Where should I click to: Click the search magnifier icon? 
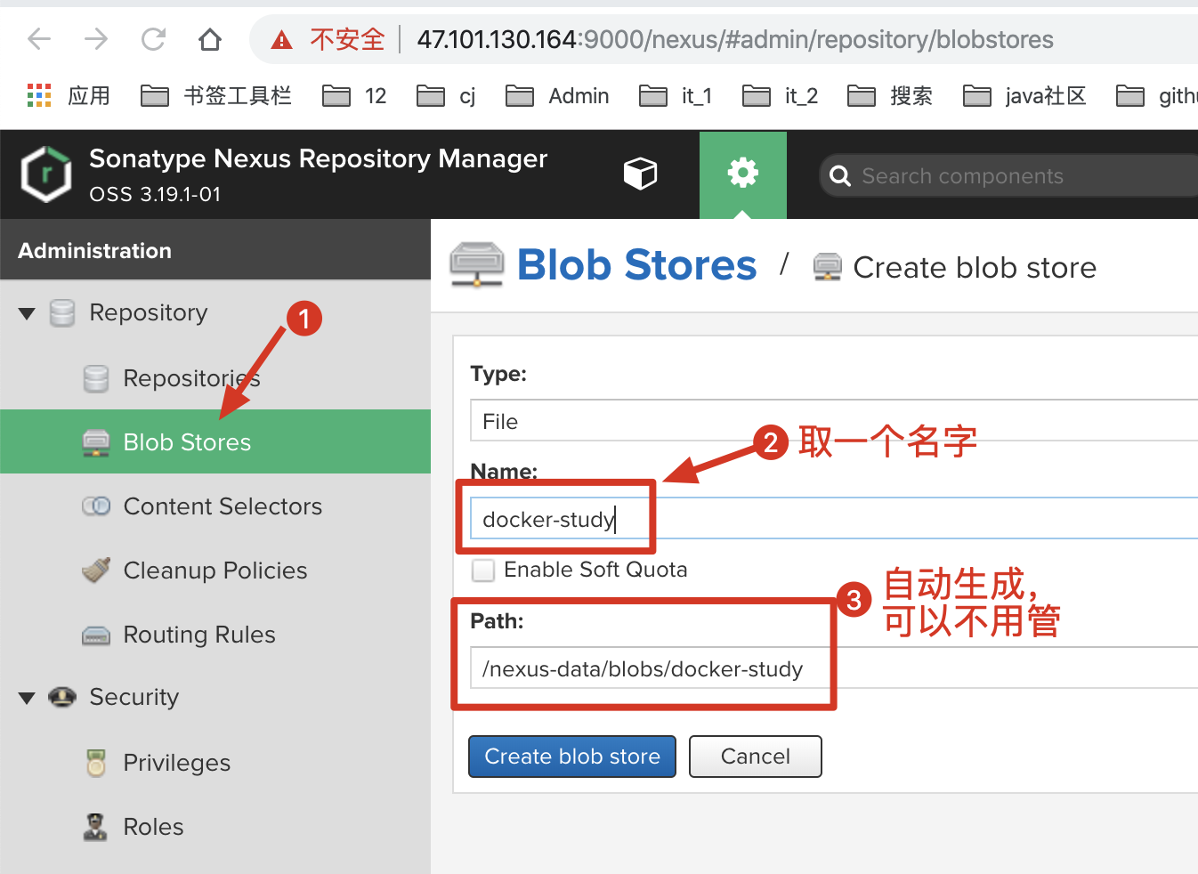[x=840, y=176]
